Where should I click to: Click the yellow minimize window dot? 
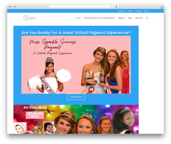tap(12, 6)
